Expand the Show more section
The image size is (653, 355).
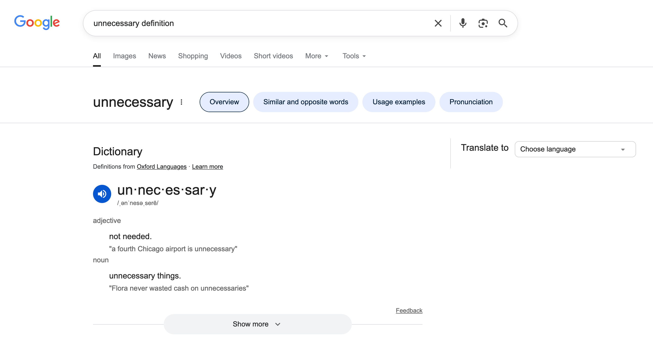(x=257, y=324)
